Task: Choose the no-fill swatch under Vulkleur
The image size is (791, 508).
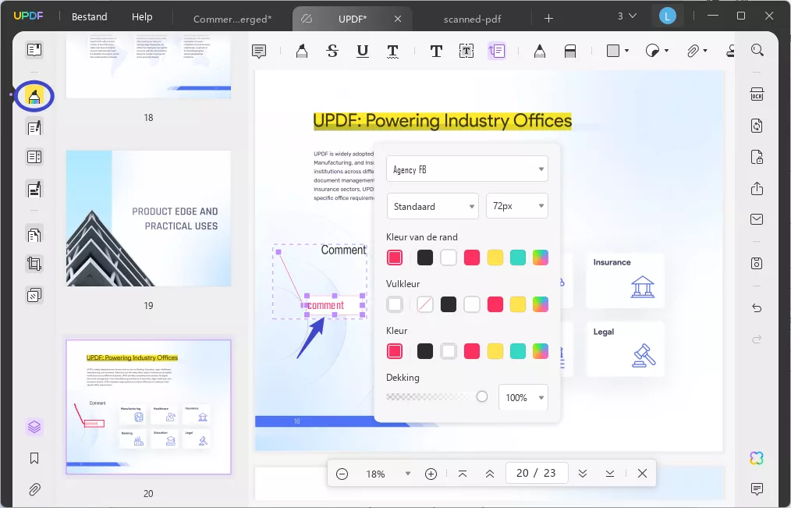Action: click(425, 304)
